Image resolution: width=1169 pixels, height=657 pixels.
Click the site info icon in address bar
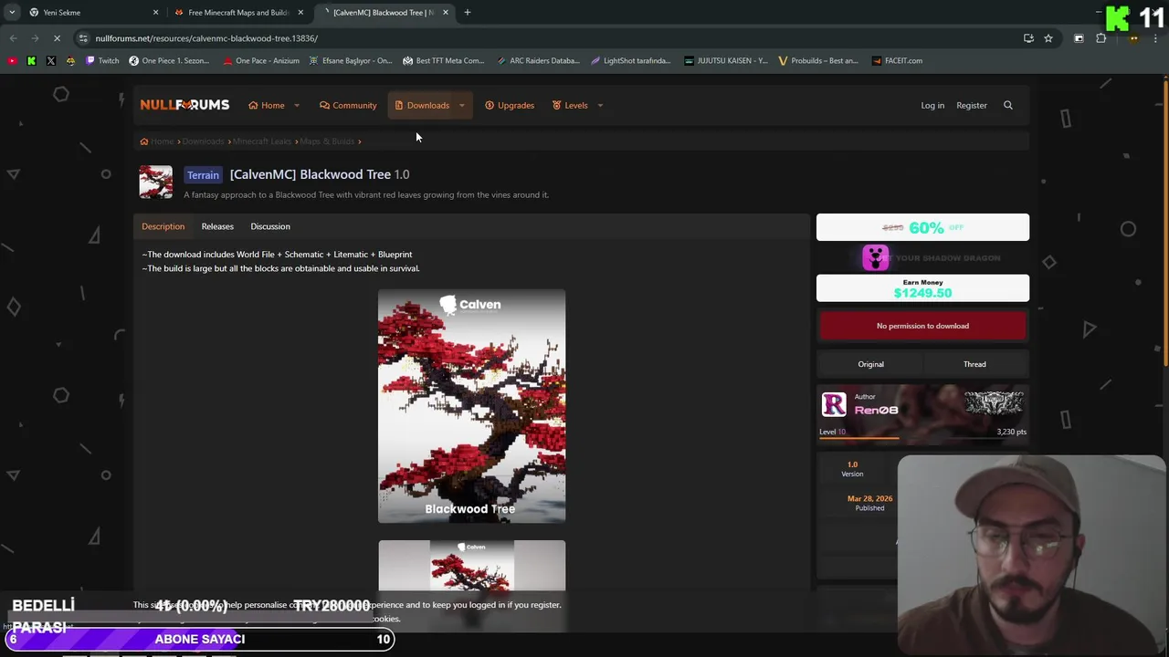[83, 38]
